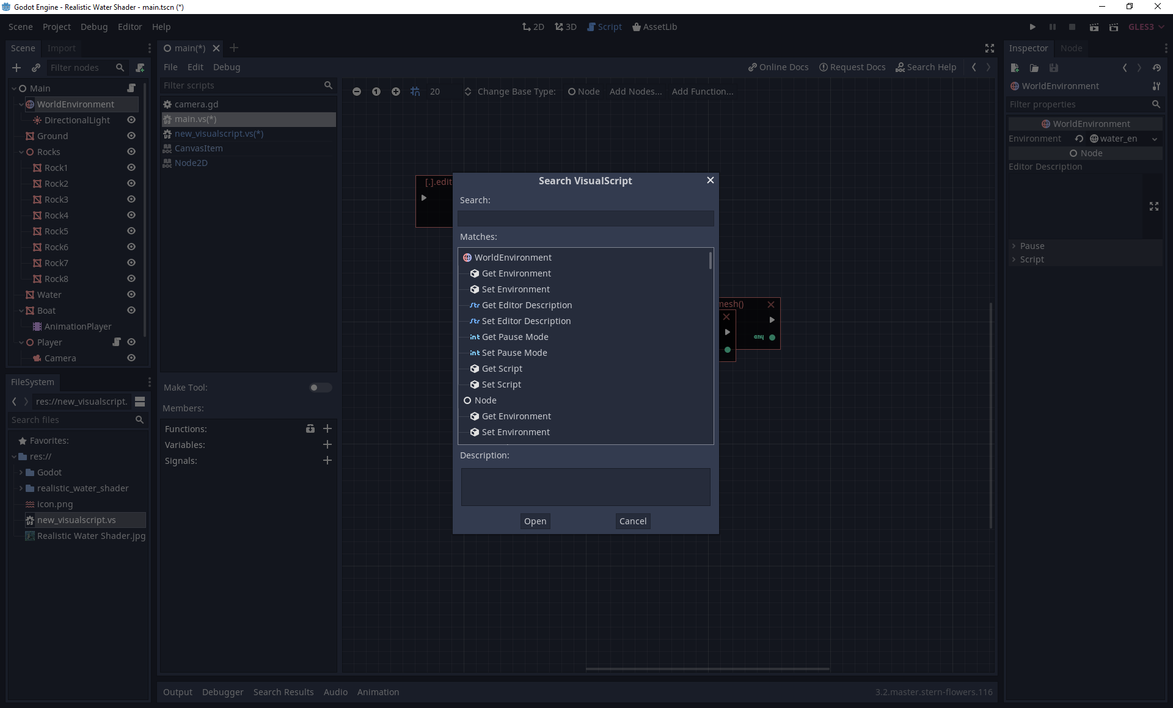This screenshot has width=1173, height=708.
Task: Zoom in on the VisualScript graph
Action: tap(395, 92)
